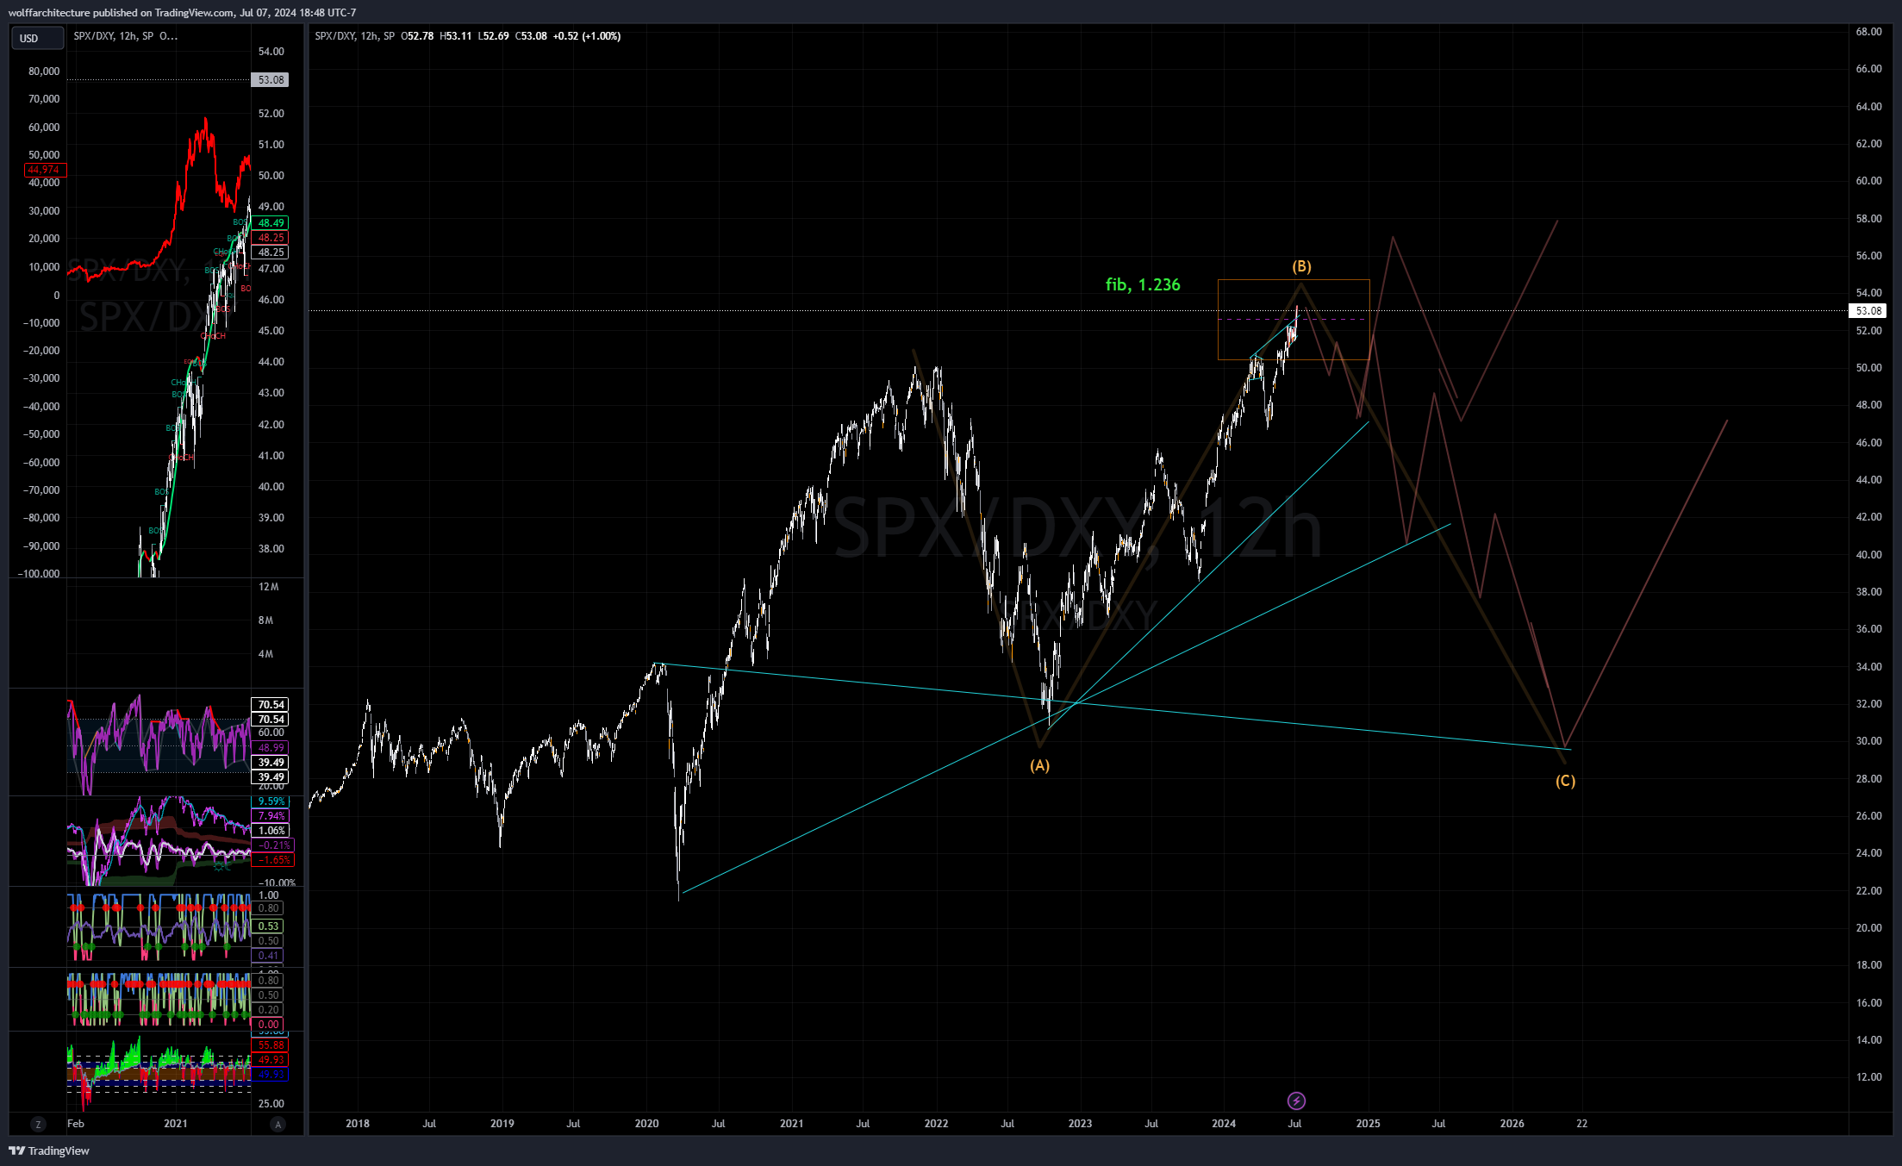
Task: Click the Z timezone circle icon
Action: [x=37, y=1124]
